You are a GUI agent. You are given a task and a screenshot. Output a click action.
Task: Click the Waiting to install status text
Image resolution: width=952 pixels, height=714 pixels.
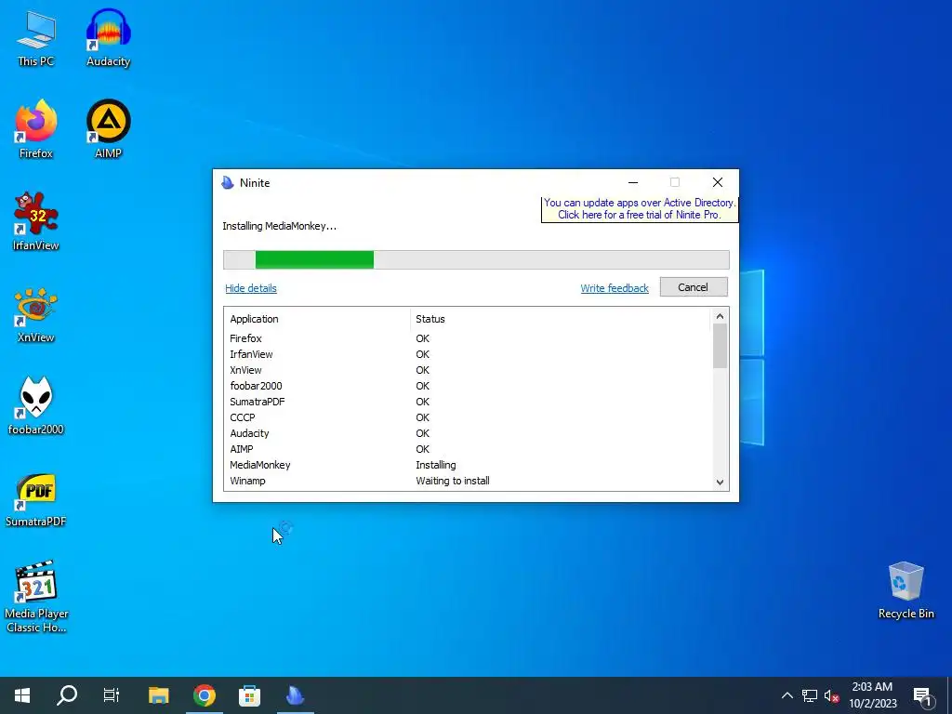pos(453,481)
